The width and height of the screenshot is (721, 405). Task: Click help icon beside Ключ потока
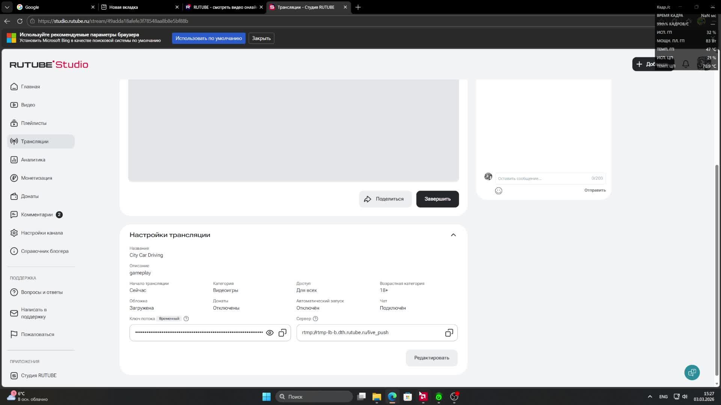186,319
